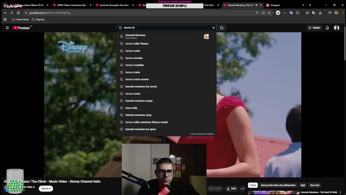
Task: Open the YouTube hamburger guide menu
Action: 7,28
